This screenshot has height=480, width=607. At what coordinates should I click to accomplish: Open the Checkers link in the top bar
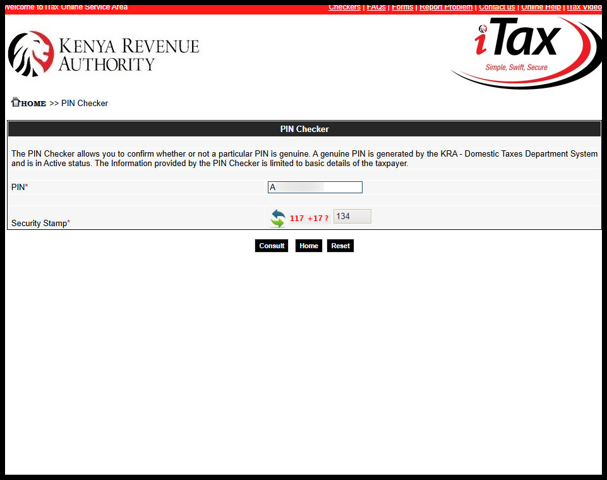point(344,7)
